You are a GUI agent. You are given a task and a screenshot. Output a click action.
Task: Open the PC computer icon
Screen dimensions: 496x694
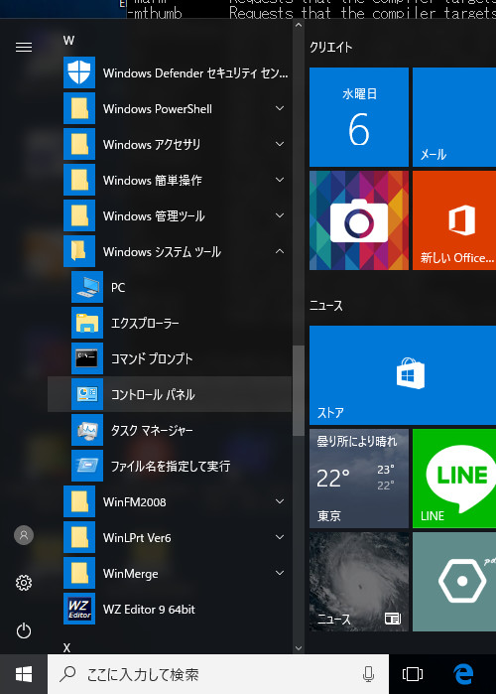pyautogui.click(x=87, y=287)
